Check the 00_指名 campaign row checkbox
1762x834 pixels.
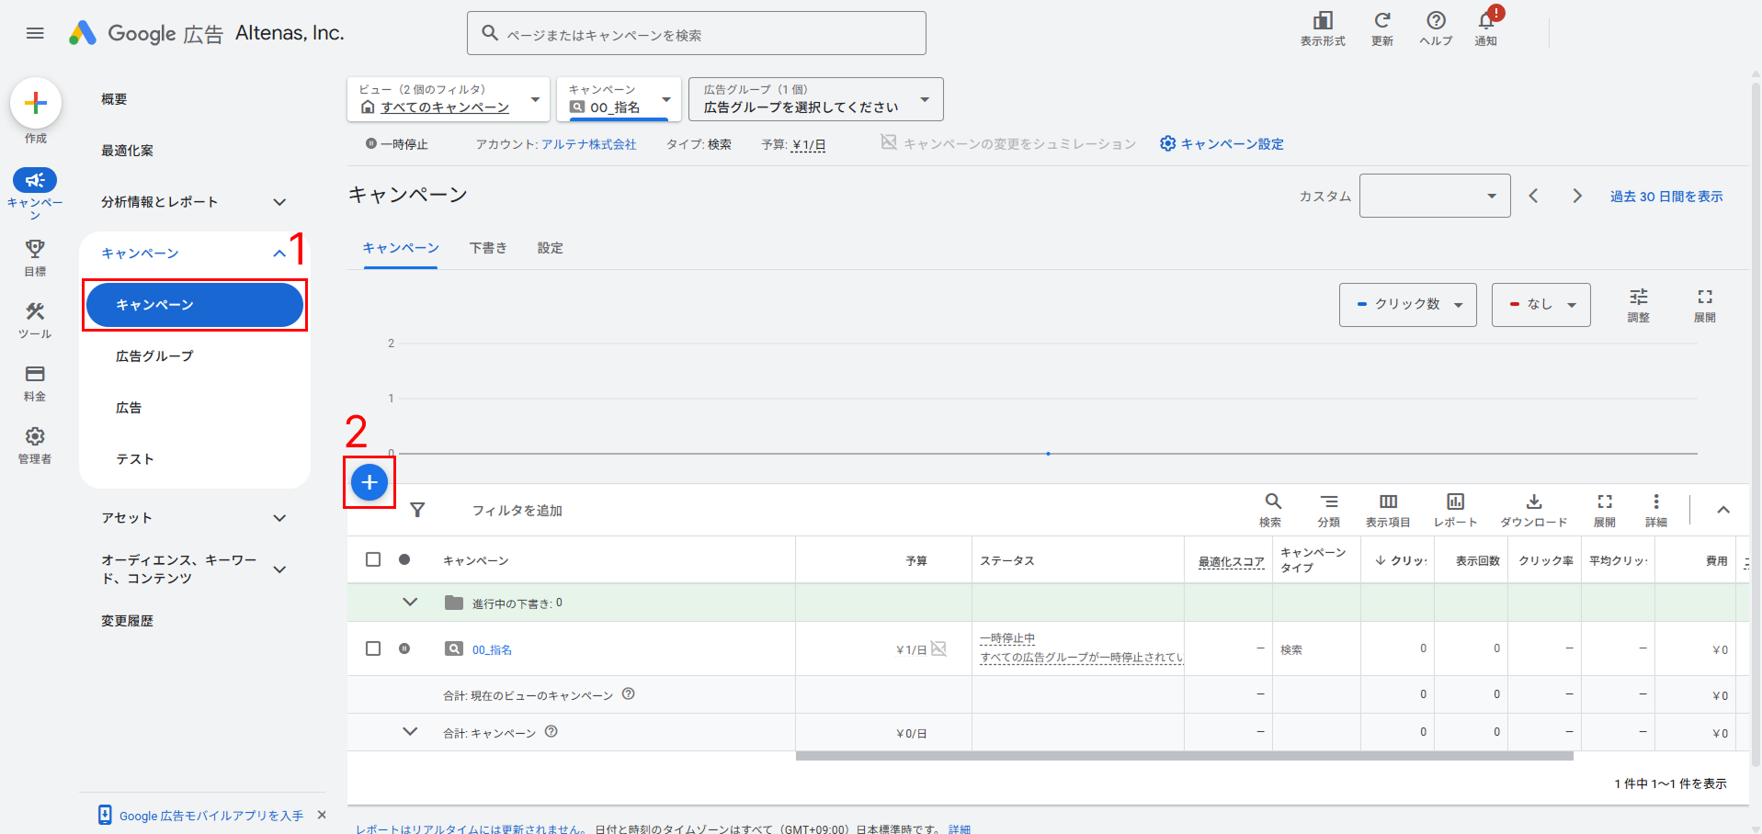click(373, 648)
